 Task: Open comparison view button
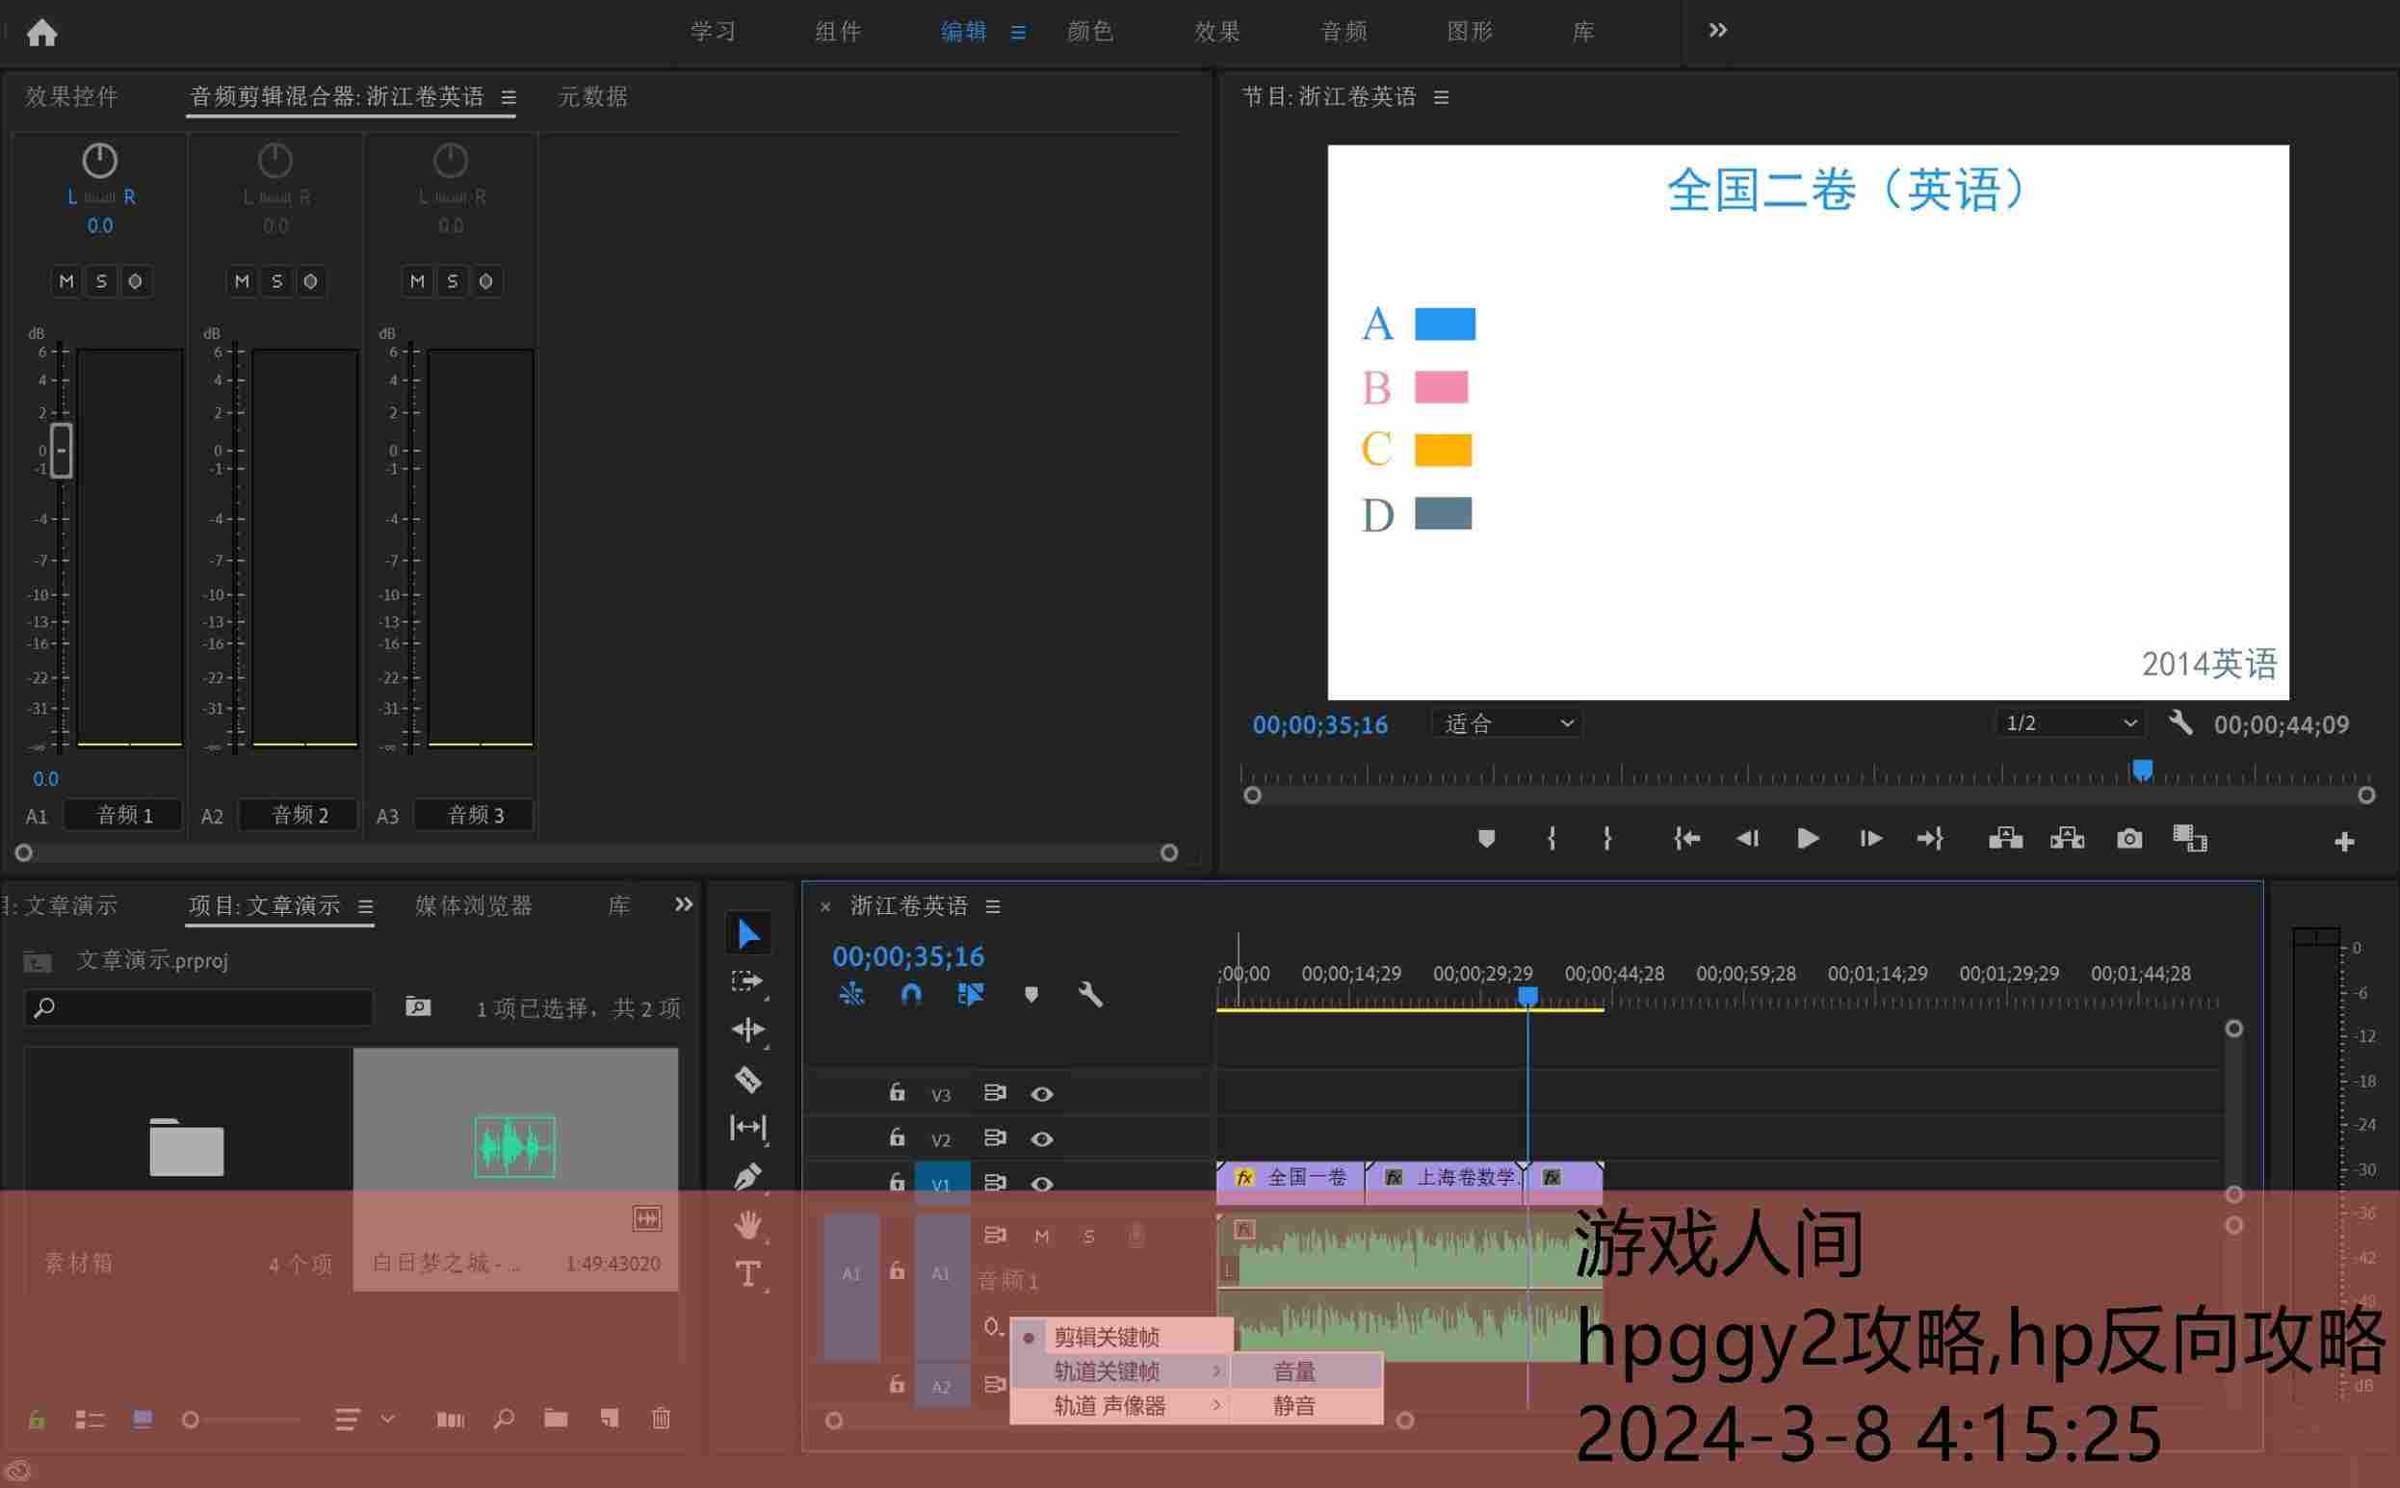2189,839
